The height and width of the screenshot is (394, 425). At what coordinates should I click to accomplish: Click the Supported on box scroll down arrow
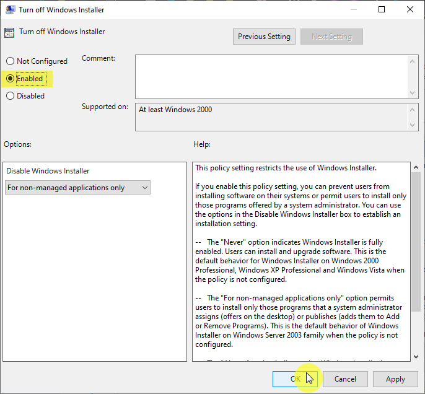413,126
